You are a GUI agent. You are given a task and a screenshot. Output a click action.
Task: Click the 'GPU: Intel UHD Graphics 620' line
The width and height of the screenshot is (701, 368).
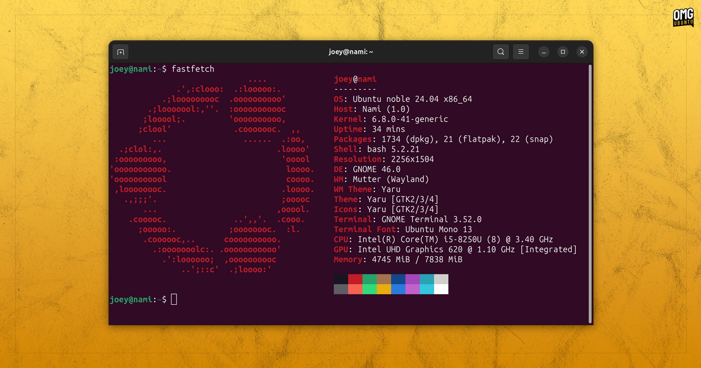click(x=455, y=249)
